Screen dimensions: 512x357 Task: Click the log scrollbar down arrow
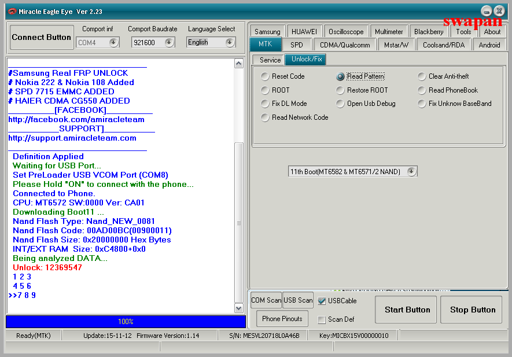[239, 308]
